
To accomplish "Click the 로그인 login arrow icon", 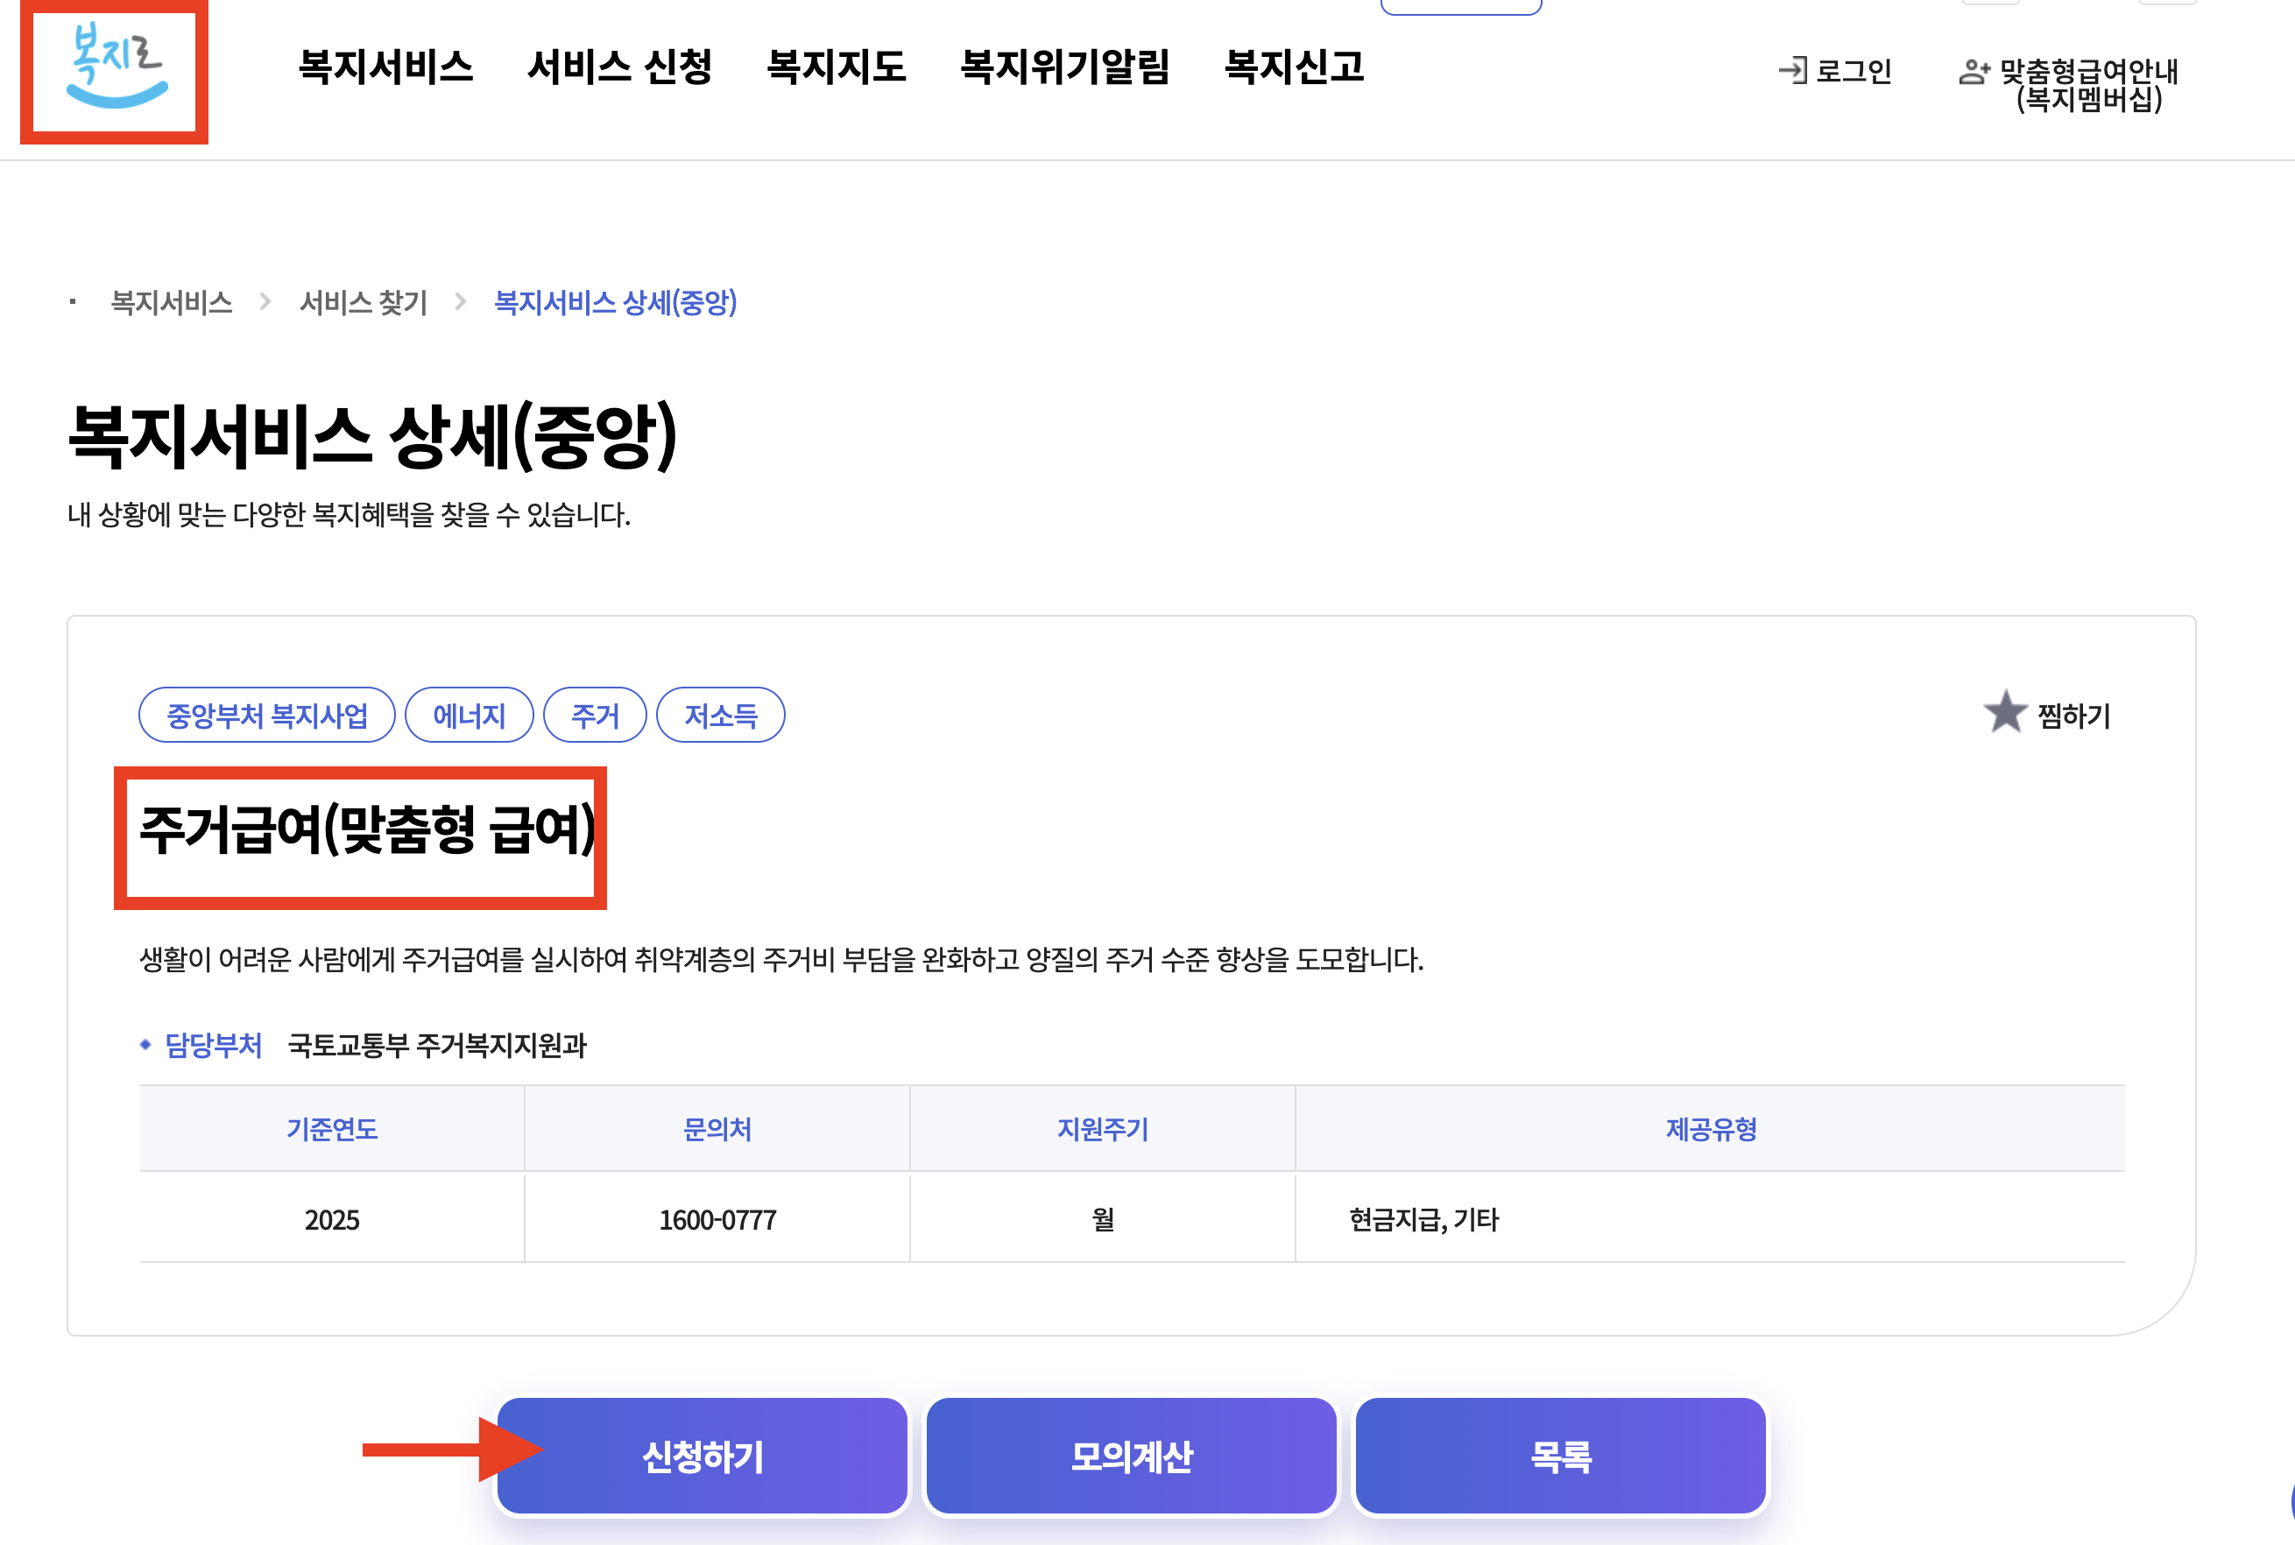I will pyautogui.click(x=1792, y=70).
